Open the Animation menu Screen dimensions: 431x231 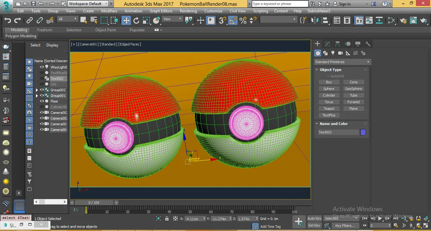tap(133, 11)
